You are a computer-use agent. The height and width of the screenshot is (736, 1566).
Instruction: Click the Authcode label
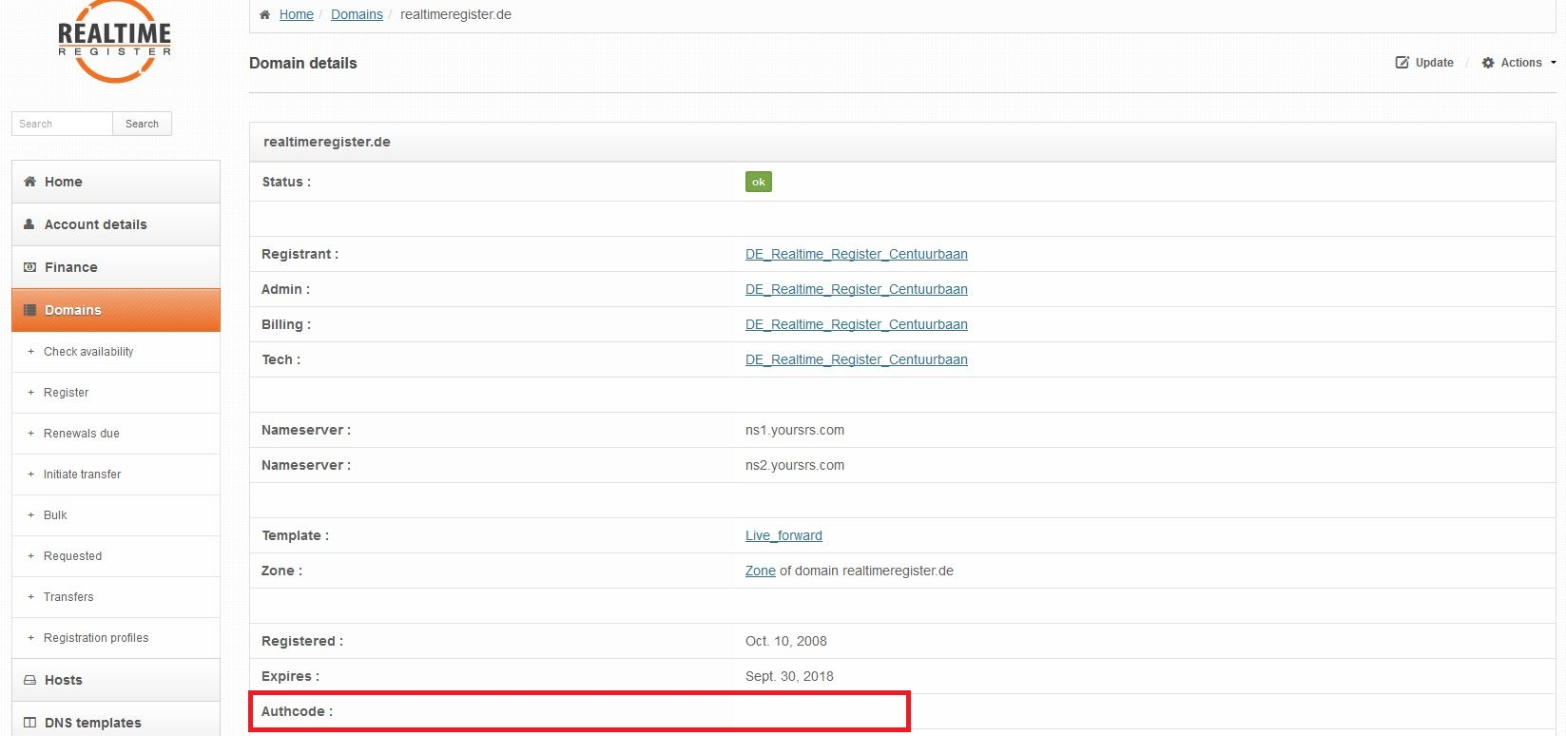click(297, 711)
